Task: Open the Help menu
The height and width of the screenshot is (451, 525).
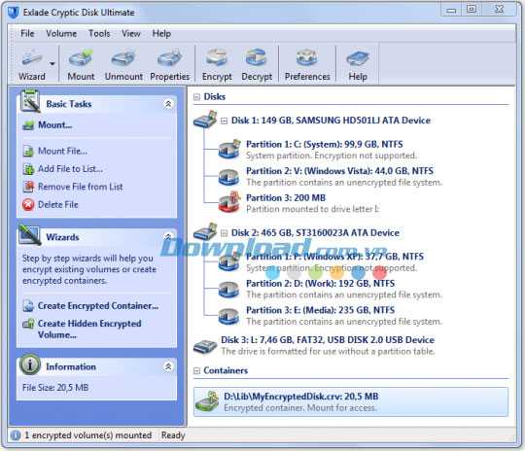Action: [161, 33]
